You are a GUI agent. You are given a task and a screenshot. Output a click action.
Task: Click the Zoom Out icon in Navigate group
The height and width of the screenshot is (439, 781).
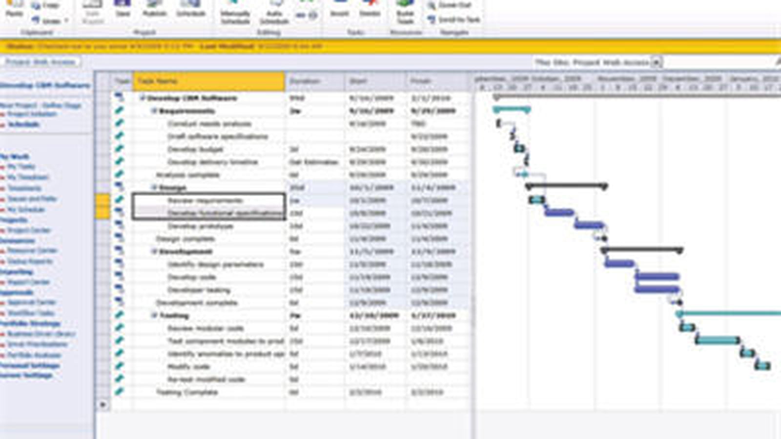click(432, 5)
